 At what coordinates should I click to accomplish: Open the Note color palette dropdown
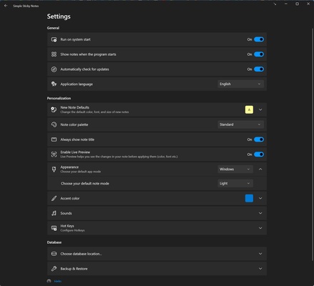[240, 124]
